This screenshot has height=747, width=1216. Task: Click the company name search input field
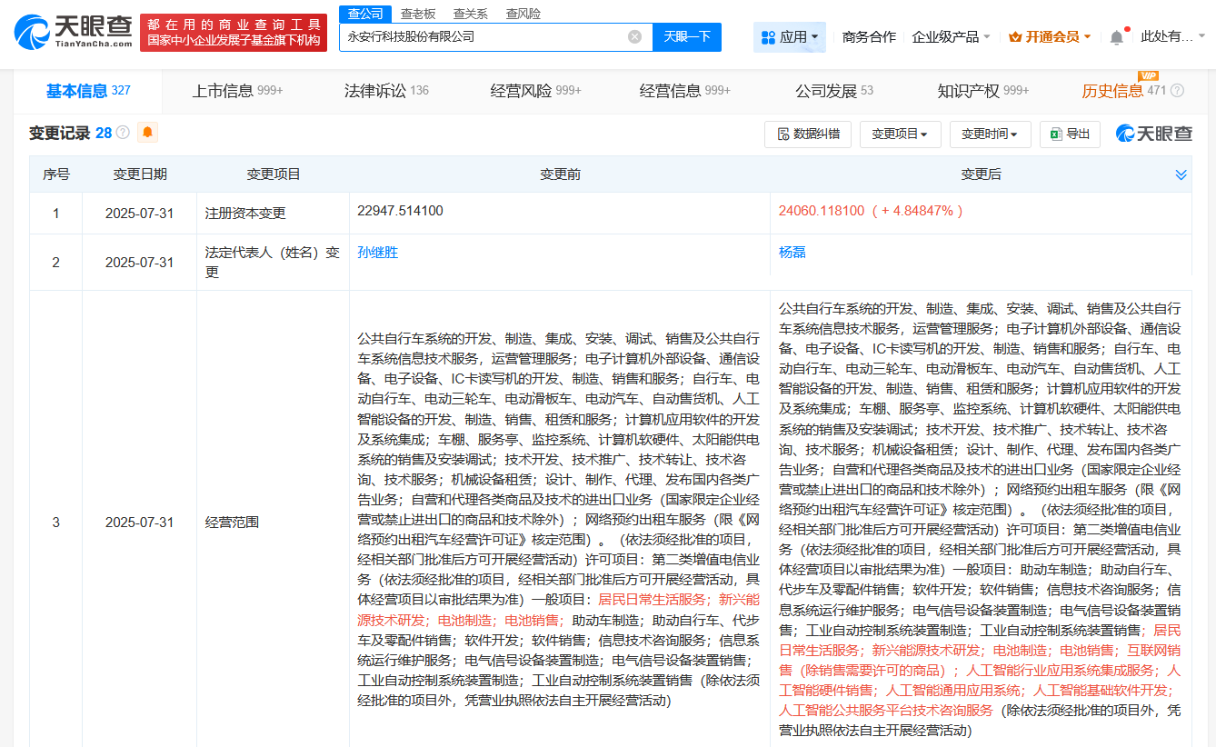(x=482, y=37)
